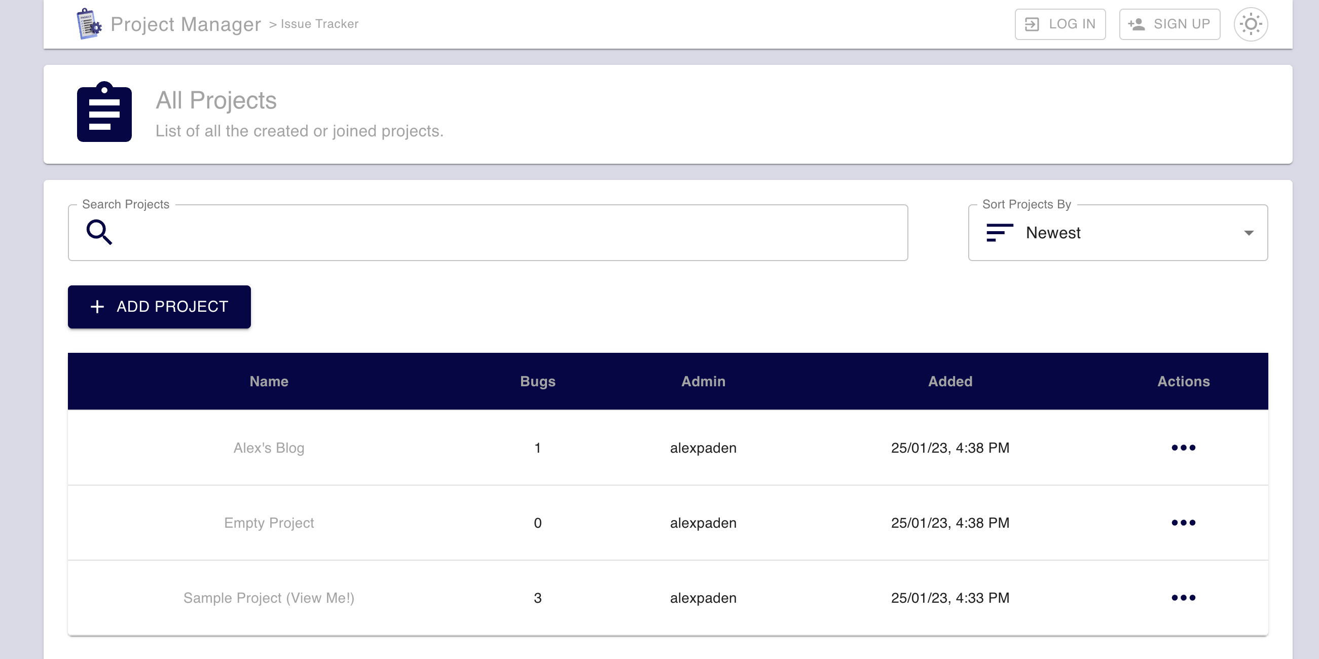Click the Admin column header
The image size is (1319, 659).
703,382
